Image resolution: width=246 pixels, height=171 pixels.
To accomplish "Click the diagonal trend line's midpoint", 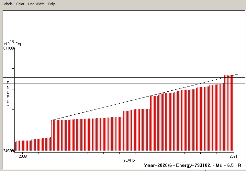I will coord(145,97).
